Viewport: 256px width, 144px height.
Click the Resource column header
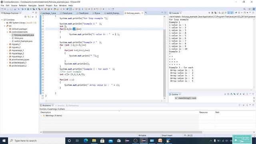pos(203,112)
